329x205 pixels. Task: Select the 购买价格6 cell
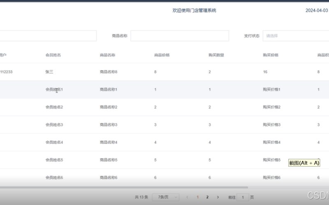(271, 178)
